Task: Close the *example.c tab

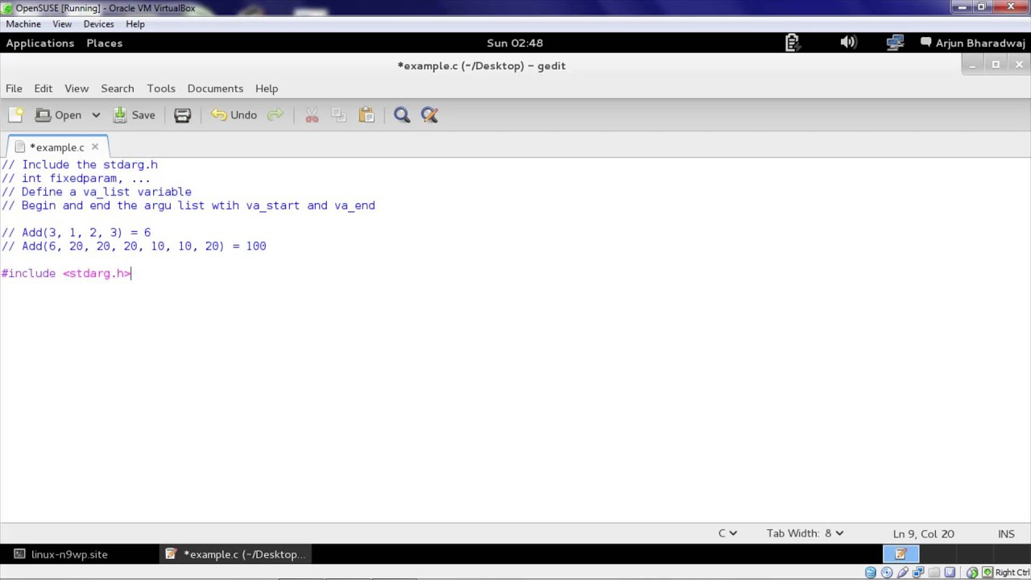Action: click(x=95, y=147)
